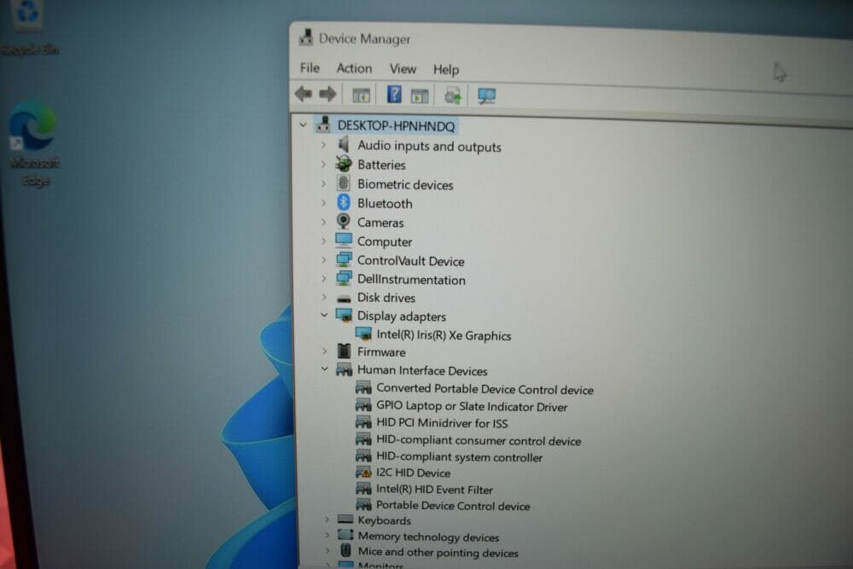Expand the Cameras category
This screenshot has width=853, height=569.
click(x=323, y=222)
